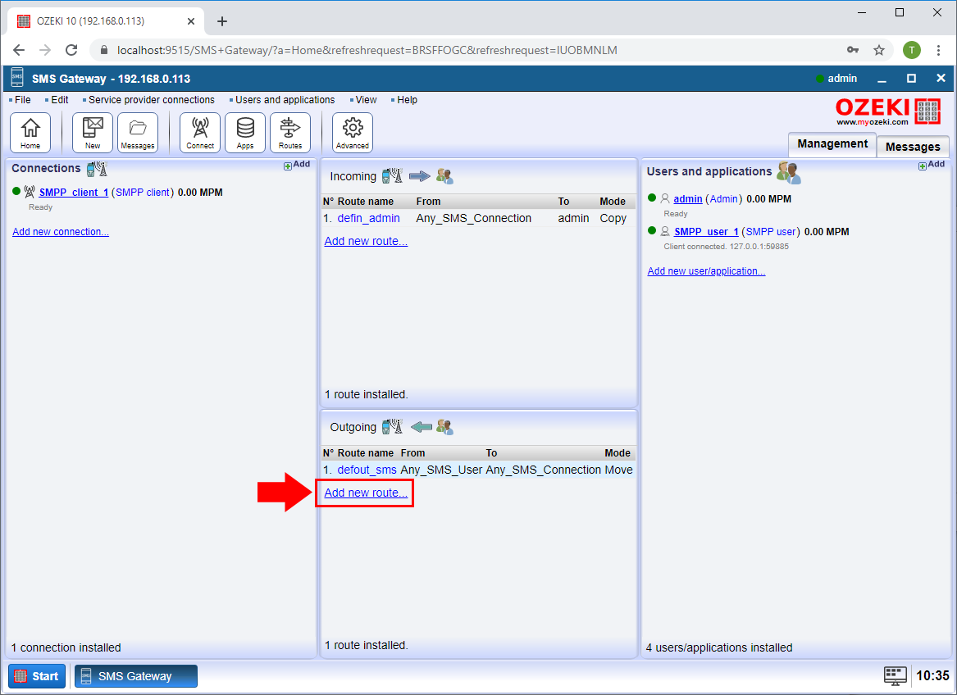Open the Edit menu

click(x=59, y=100)
